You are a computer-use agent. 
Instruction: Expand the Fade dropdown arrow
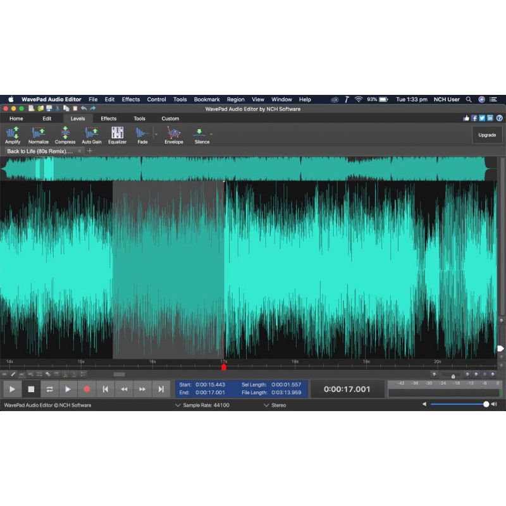tap(156, 134)
